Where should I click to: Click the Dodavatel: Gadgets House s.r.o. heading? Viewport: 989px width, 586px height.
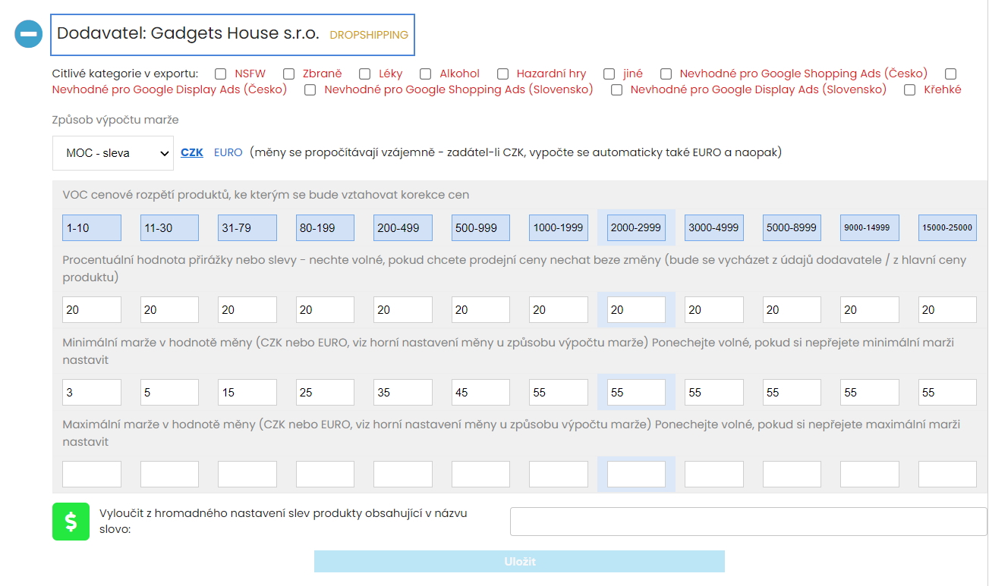188,34
